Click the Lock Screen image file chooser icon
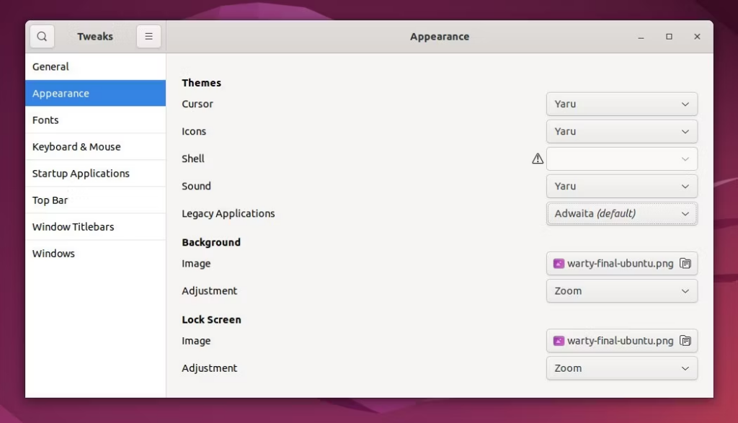This screenshot has width=738, height=423. pyautogui.click(x=685, y=341)
